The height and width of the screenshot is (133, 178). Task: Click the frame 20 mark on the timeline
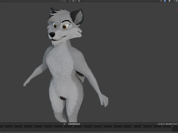pyautogui.click(x=13, y=126)
